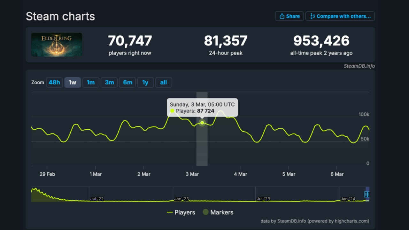
Task: Select the currently active 1w zoom option
Action: pyautogui.click(x=73, y=82)
